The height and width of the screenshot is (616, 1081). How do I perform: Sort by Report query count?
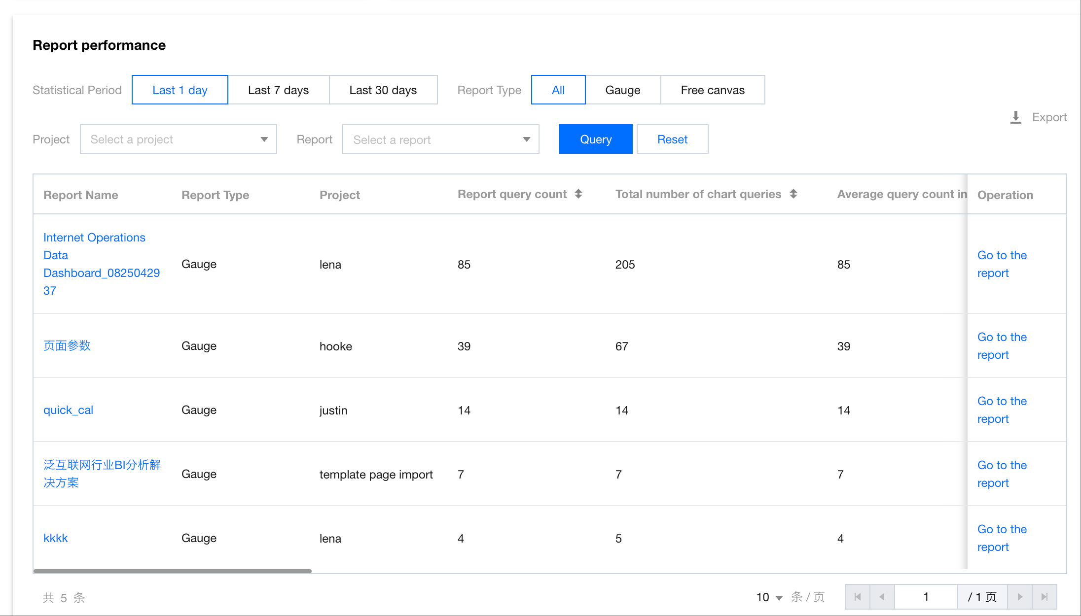click(578, 194)
